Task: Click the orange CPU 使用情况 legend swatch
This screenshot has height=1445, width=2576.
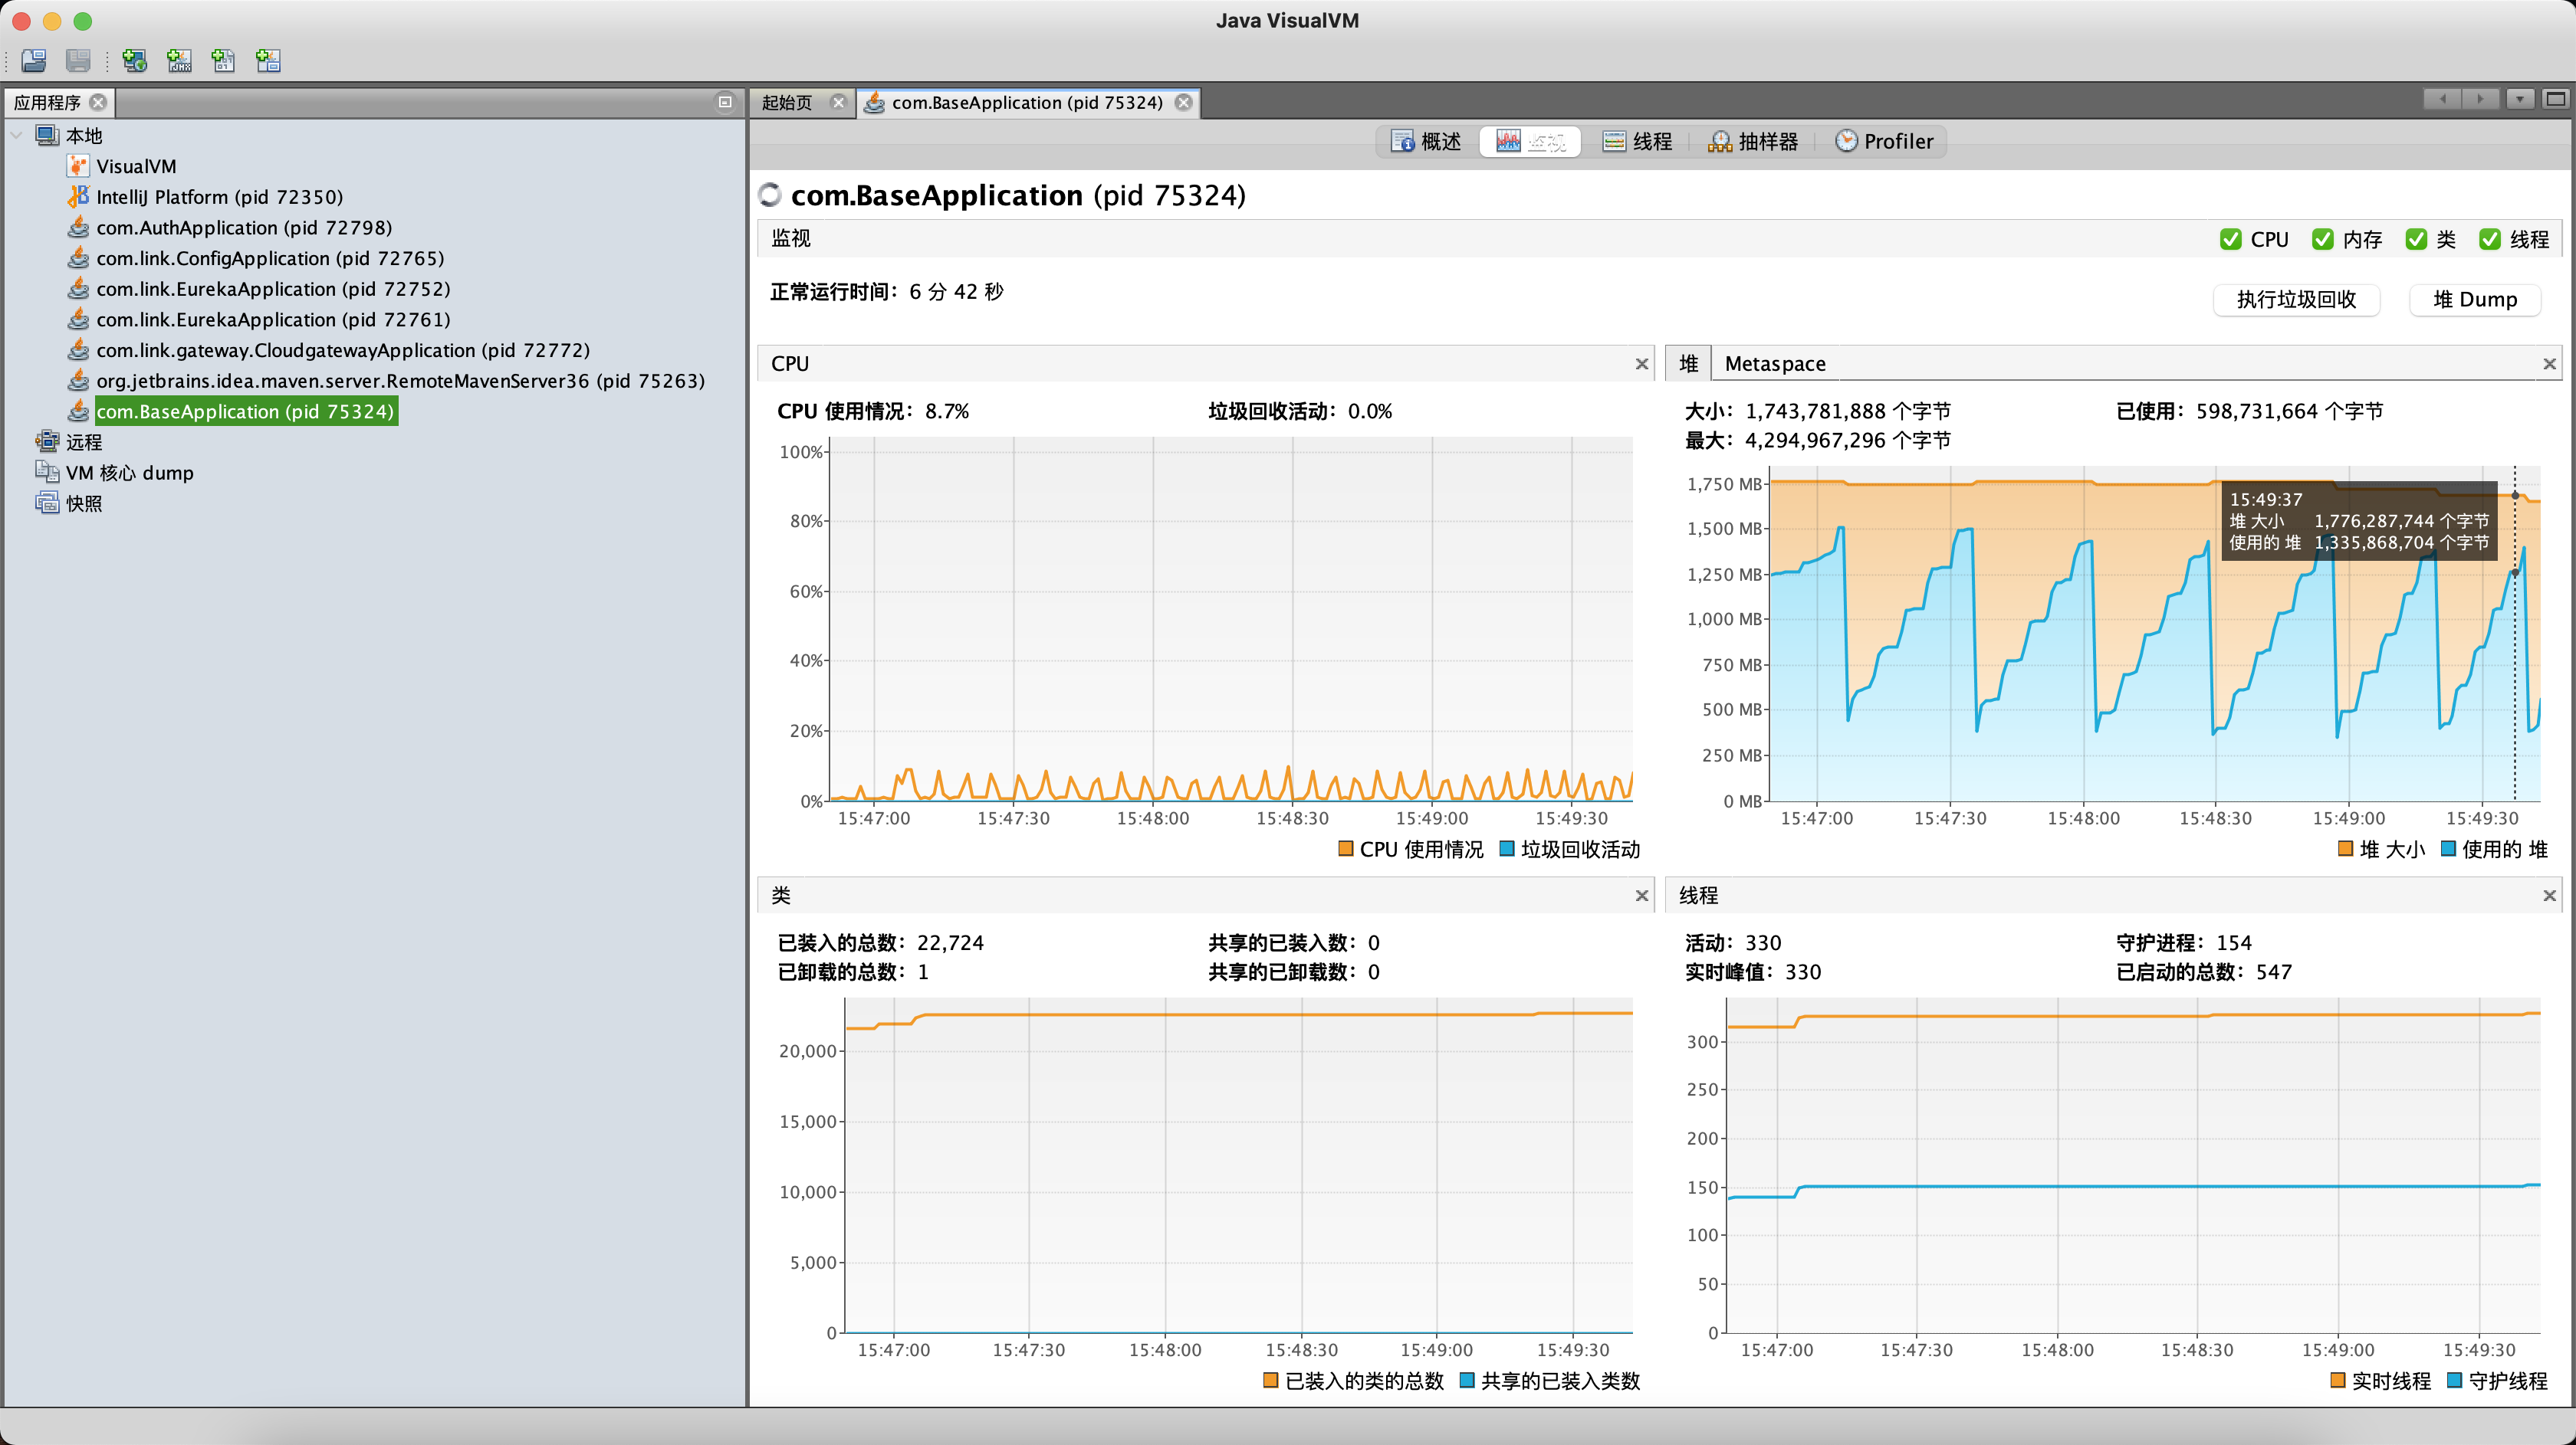Action: pos(1345,850)
